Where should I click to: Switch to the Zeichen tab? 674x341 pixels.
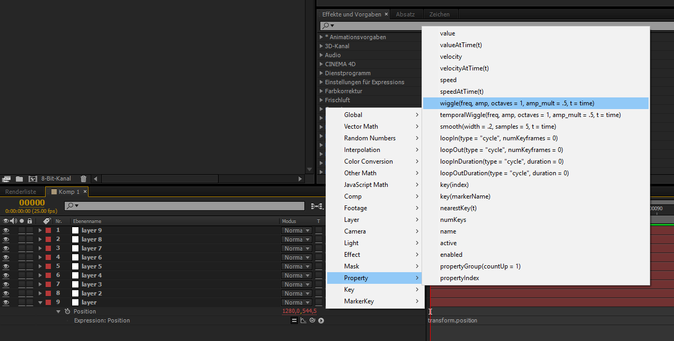439,14
